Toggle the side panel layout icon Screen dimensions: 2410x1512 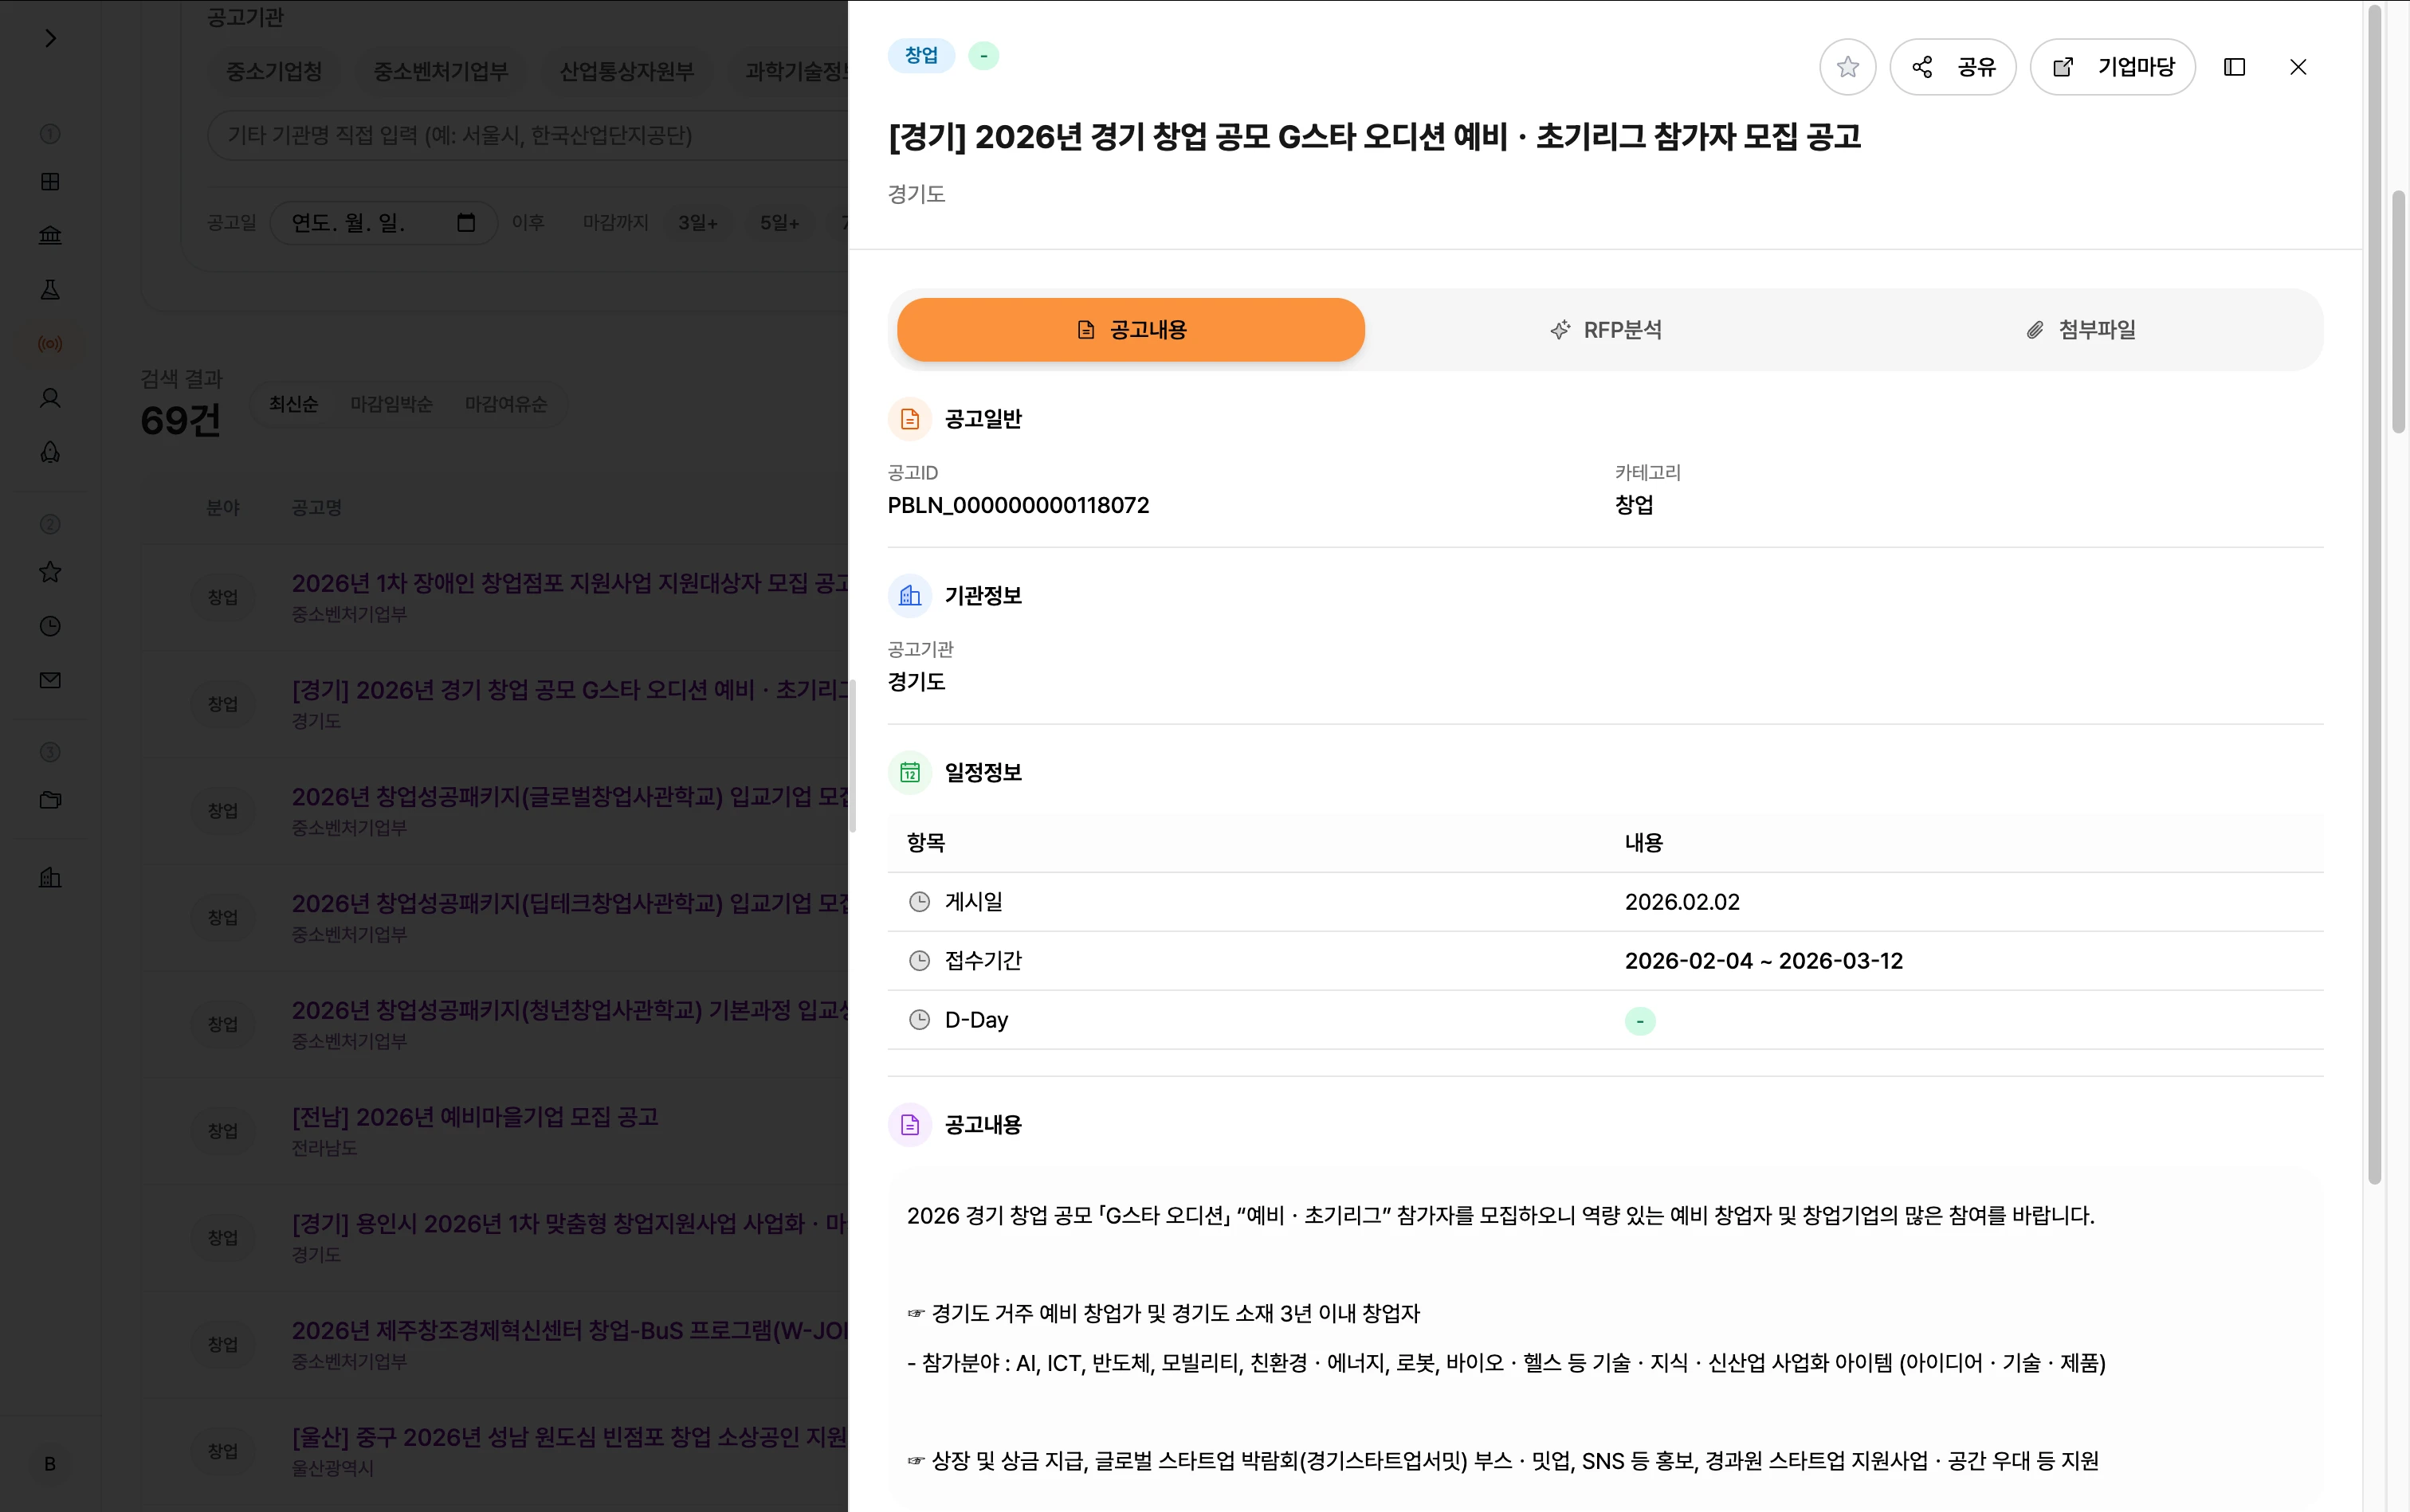[x=2234, y=67]
